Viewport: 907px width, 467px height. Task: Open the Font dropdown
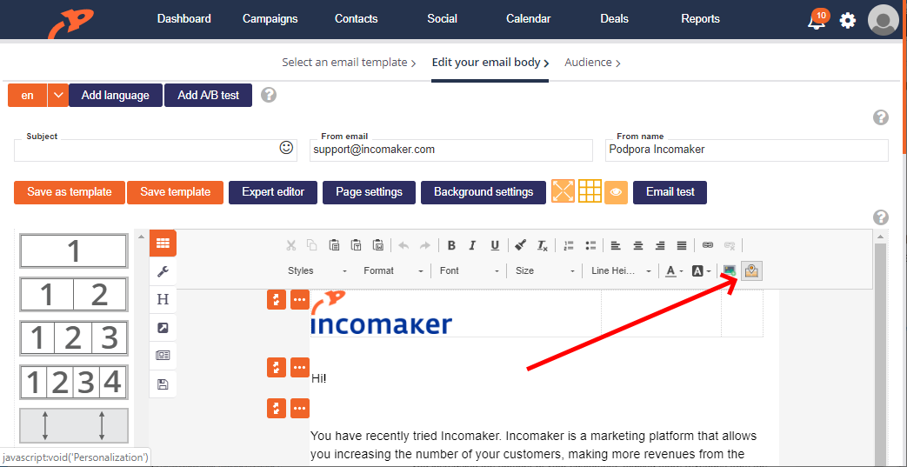click(469, 270)
